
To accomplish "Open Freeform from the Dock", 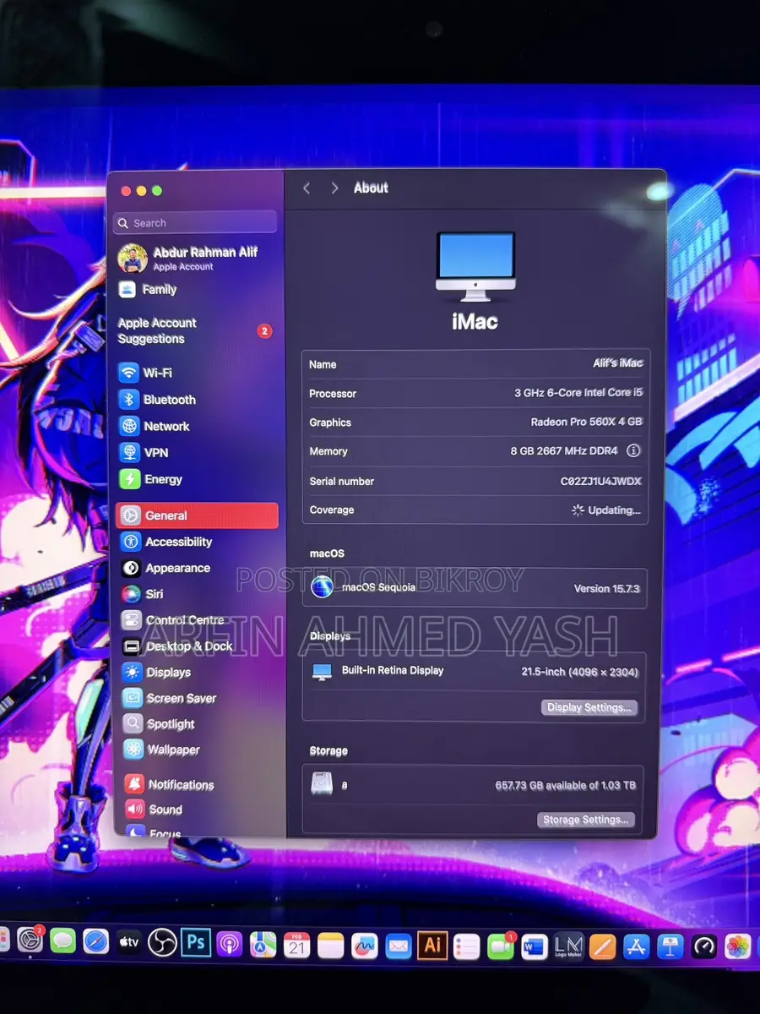I will pyautogui.click(x=365, y=945).
